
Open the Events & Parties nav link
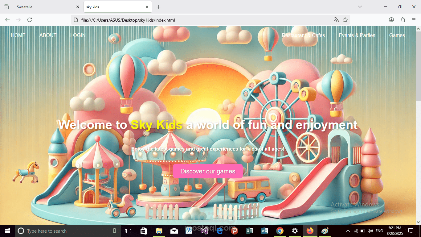pos(357,35)
